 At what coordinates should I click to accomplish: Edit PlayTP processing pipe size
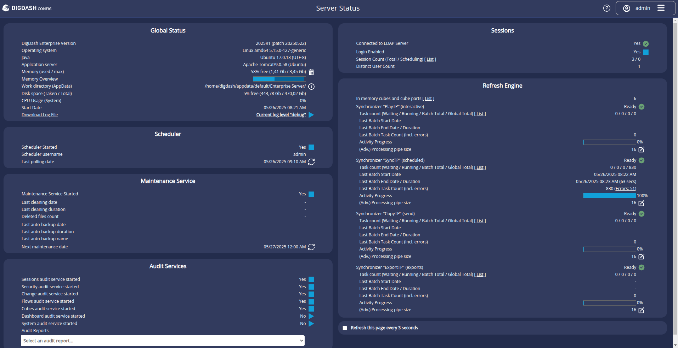(x=641, y=149)
